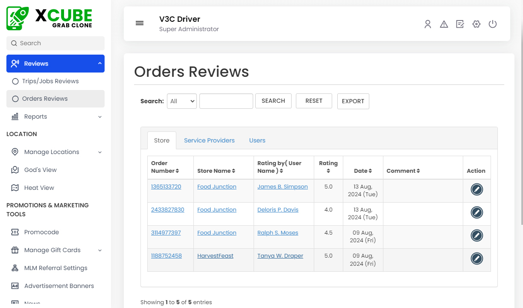Image resolution: width=523 pixels, height=308 pixels.
Task: Open Heat View from the sidebar
Action: (x=15, y=188)
